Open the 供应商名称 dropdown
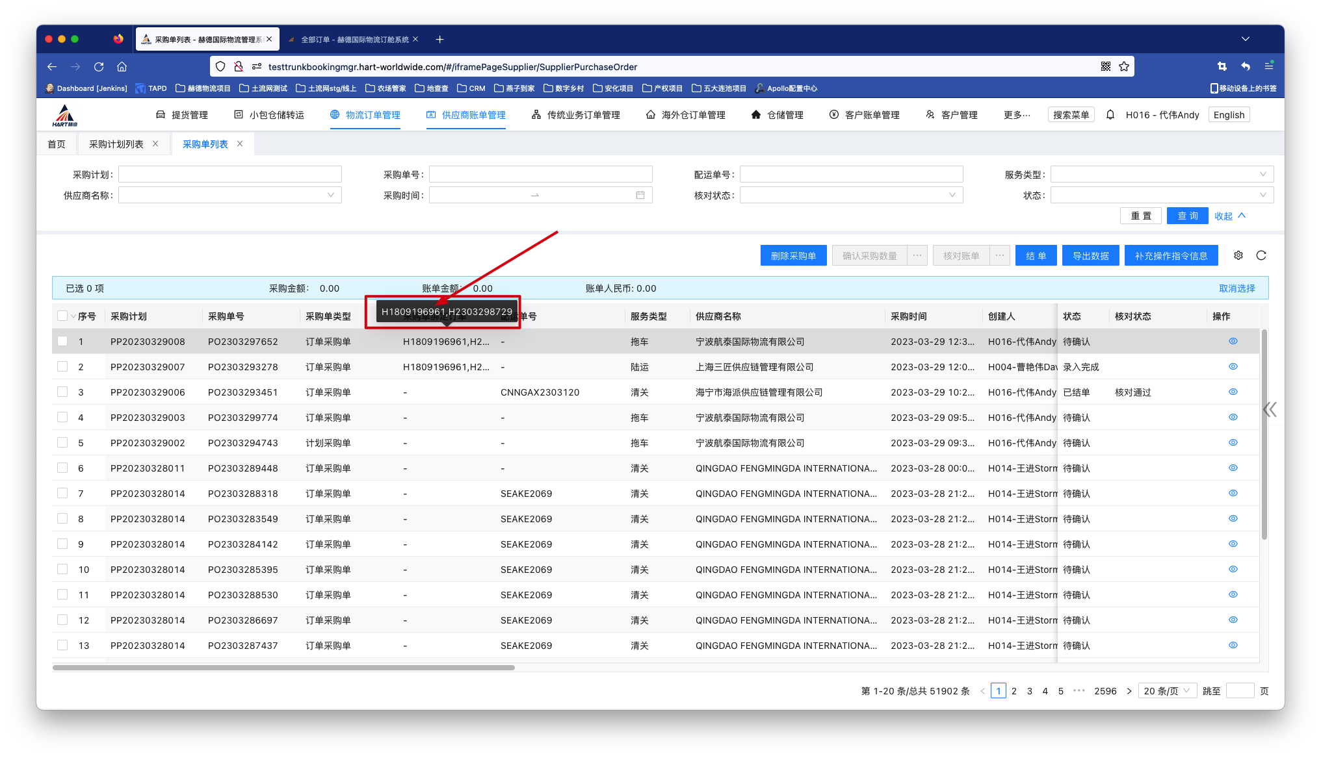Screen dimensions: 1321x758 (x=230, y=195)
